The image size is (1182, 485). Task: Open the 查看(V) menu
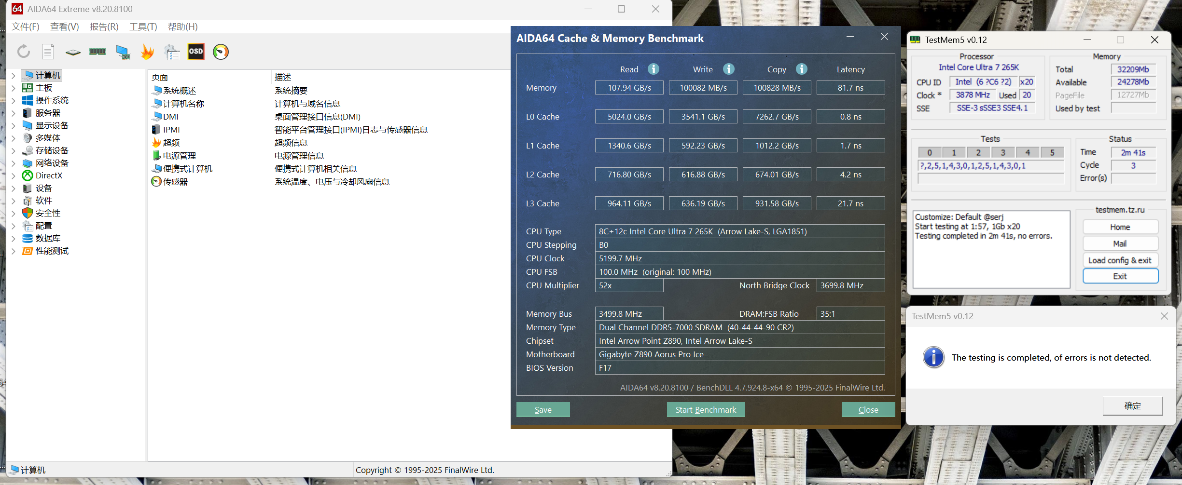click(x=65, y=27)
